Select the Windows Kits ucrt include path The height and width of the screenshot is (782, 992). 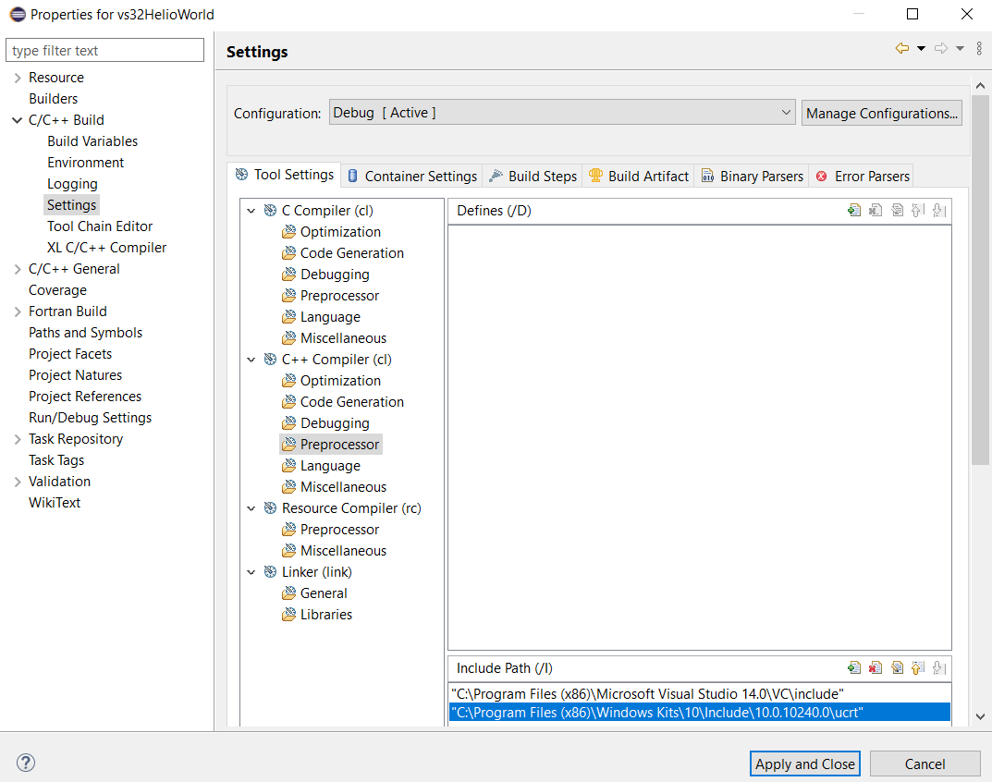point(700,712)
